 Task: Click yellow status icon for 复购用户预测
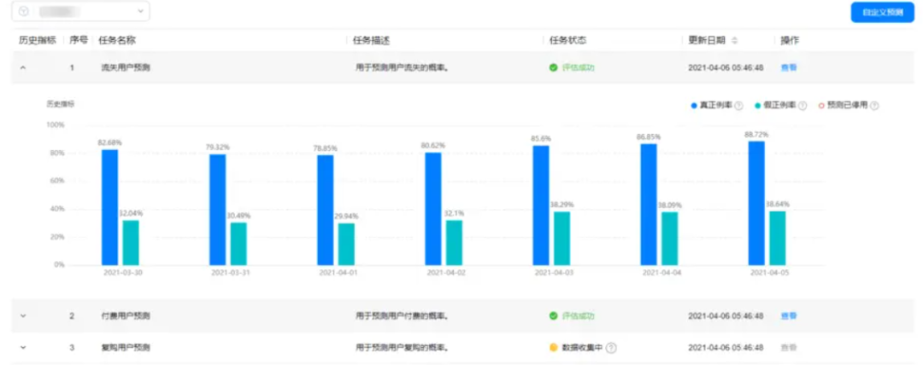(553, 348)
